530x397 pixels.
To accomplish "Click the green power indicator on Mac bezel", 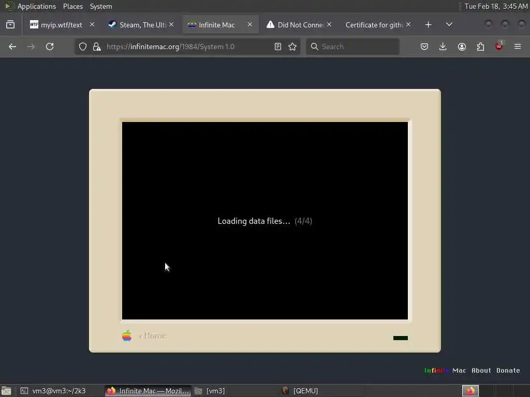I will [x=401, y=338].
